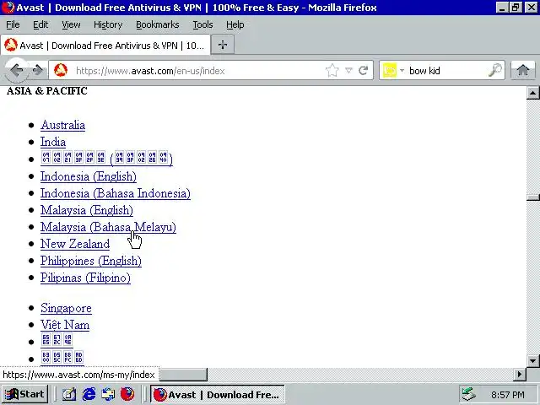Image resolution: width=540 pixels, height=405 pixels.
Task: Click the Avast site identity icon in the address bar
Action: (61, 70)
